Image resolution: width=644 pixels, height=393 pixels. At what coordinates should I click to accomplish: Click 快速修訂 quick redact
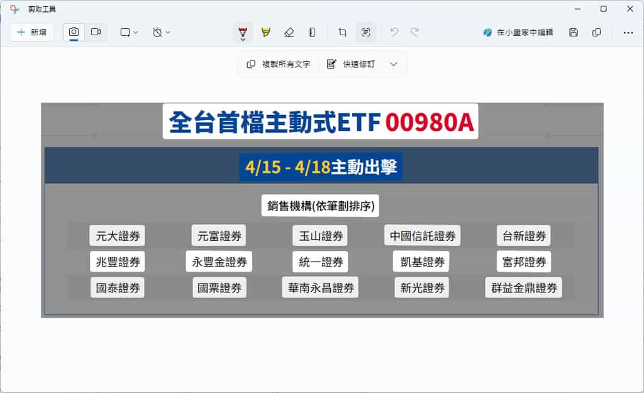coord(351,64)
